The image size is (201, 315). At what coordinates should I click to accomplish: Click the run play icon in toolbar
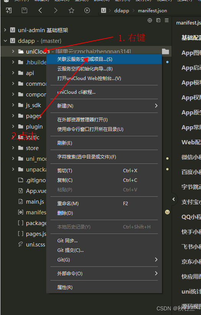click(87, 10)
